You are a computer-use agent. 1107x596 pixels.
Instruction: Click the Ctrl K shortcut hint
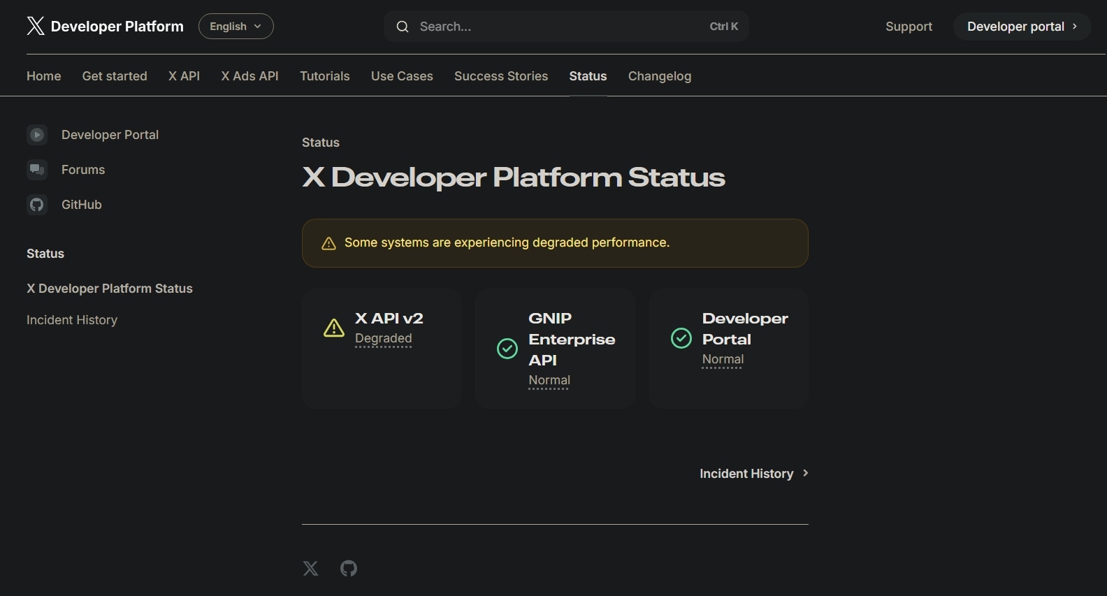tap(724, 27)
